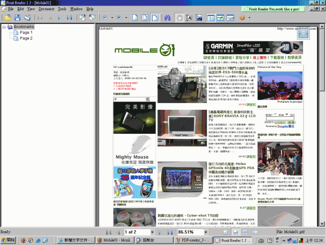This screenshot has height=245, width=326.
Task: Jump to the last page from the top toolbar
Action: (69, 18)
